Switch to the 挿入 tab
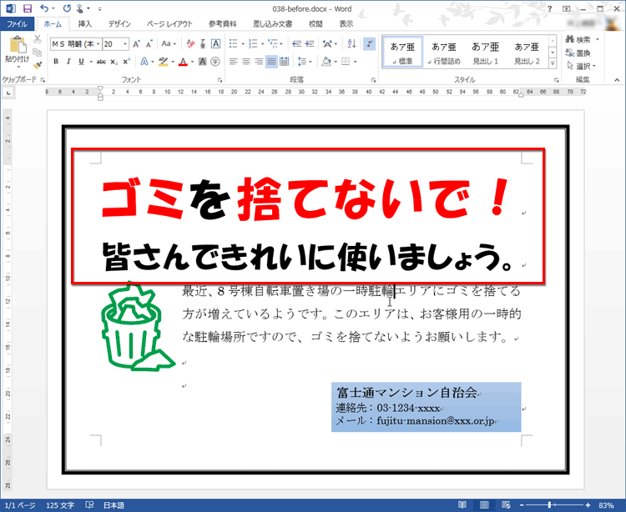 [85, 24]
